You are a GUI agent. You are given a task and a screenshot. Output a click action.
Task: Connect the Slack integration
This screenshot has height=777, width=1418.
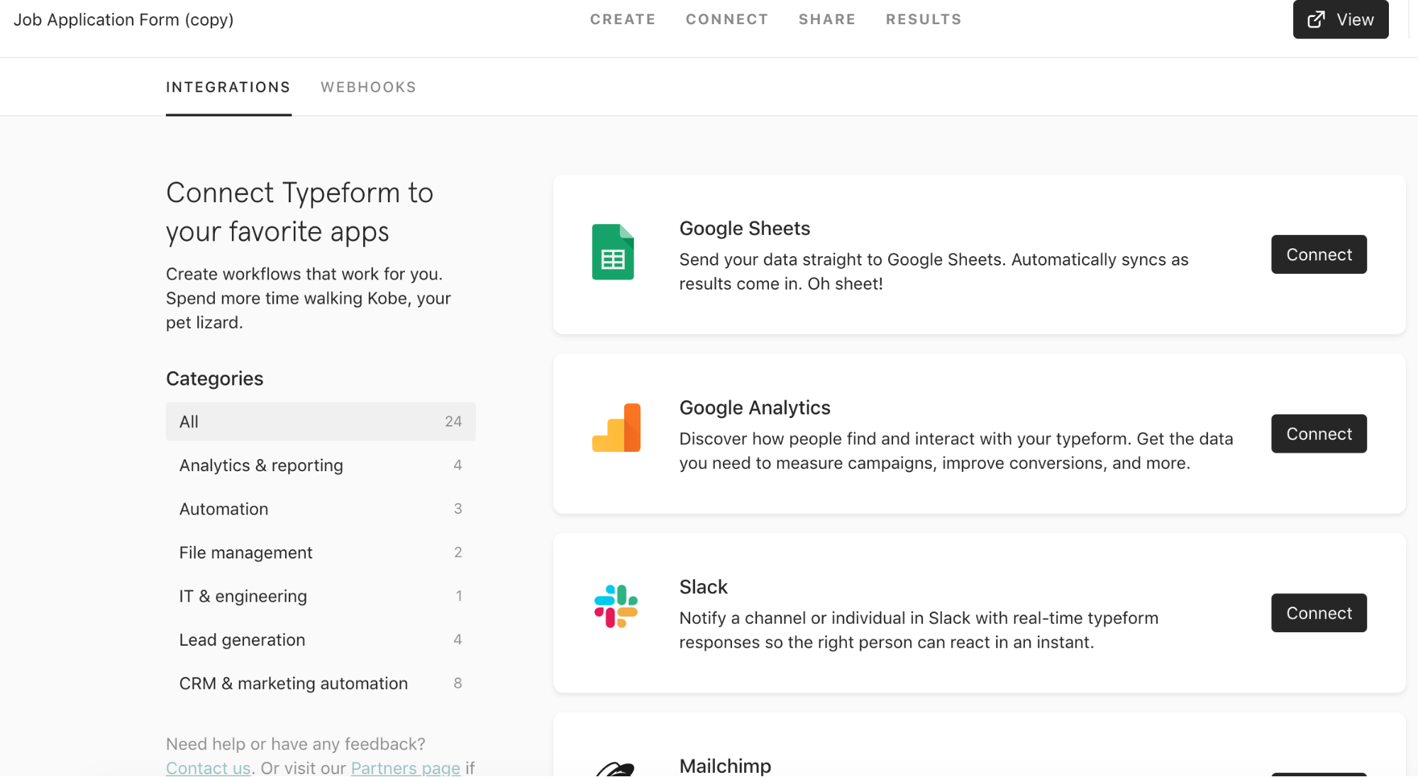[1319, 613]
